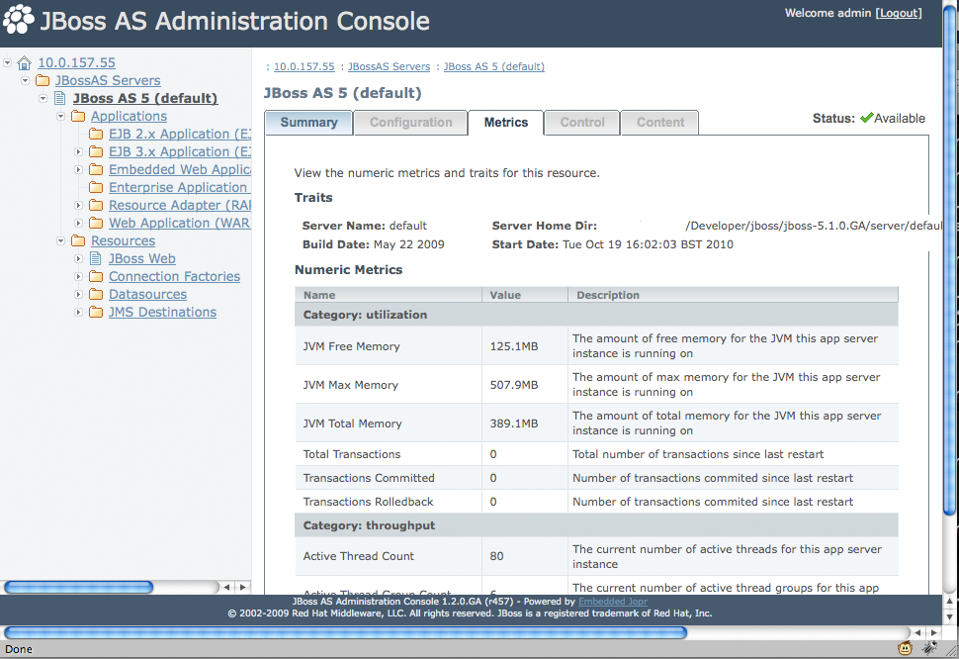Expand the Connection Factories node
The height and width of the screenshot is (659, 959).
pos(78,277)
